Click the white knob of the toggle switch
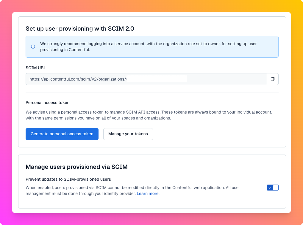303x225 pixels. coord(276,188)
